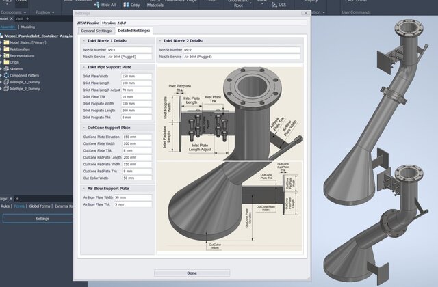Viewport: 438px width, 287px height.
Task: Click the Inlet Plate Width input field
Action: 137,76
